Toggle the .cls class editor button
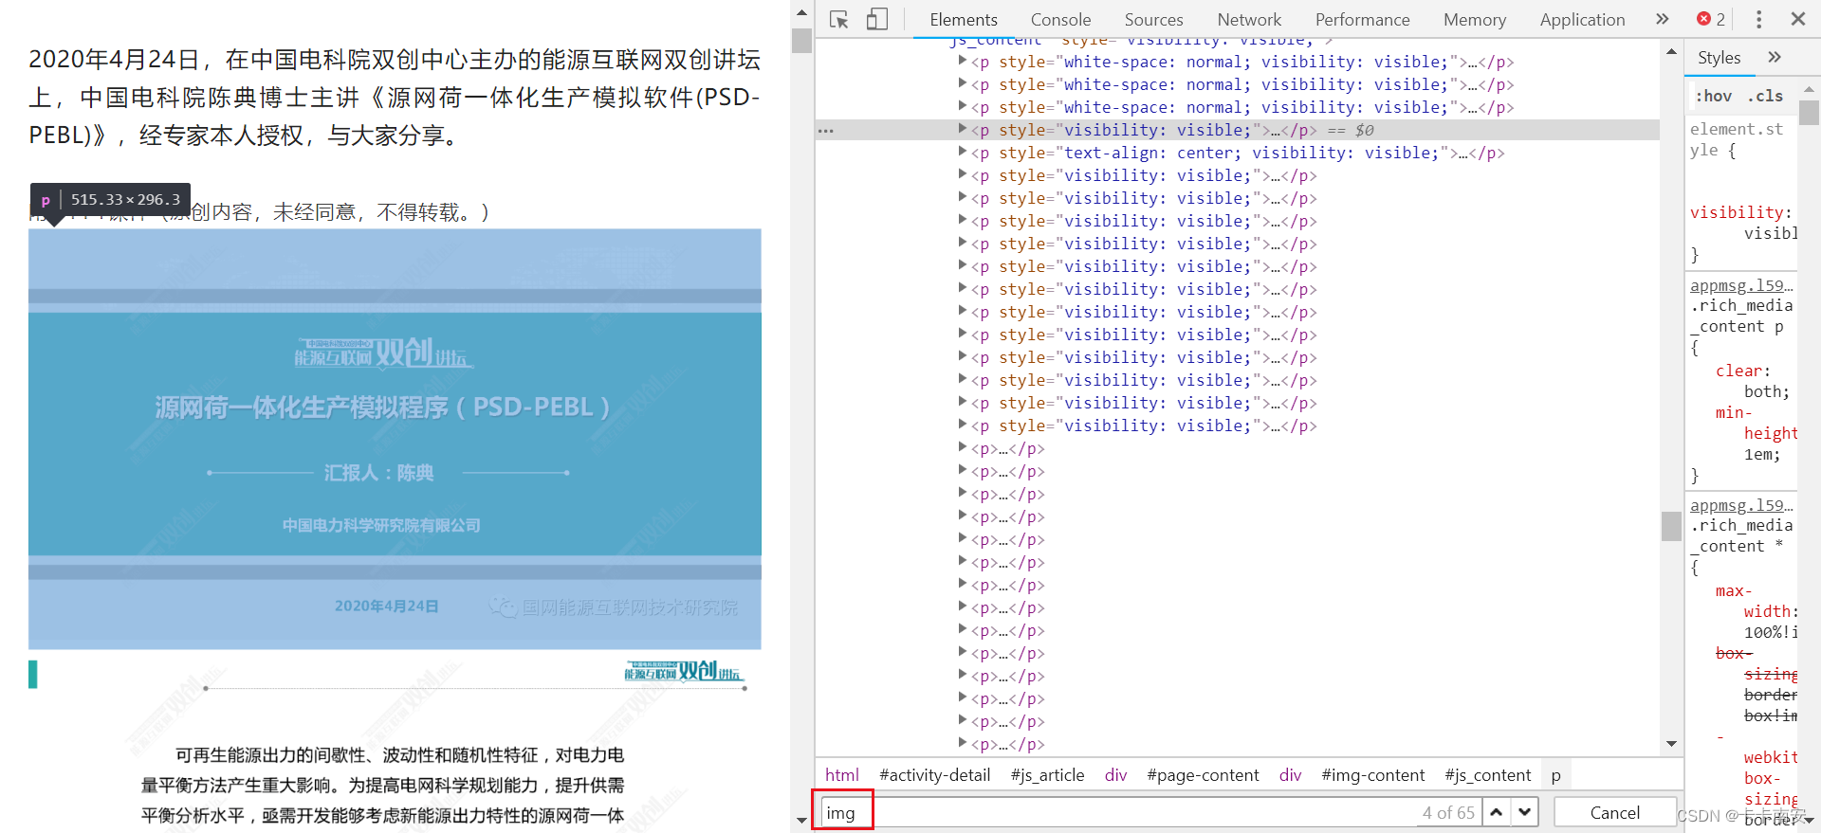This screenshot has width=1821, height=833. 1766,96
